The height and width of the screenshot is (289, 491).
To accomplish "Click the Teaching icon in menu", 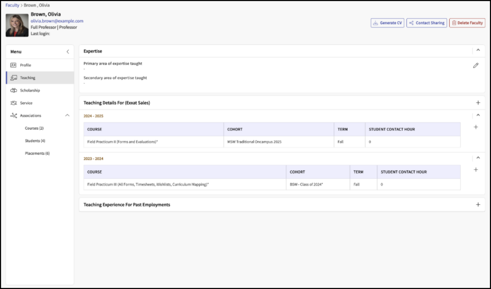I will click(14, 78).
